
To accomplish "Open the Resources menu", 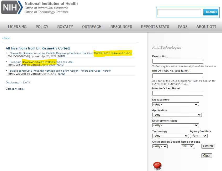I will click(x=121, y=27).
